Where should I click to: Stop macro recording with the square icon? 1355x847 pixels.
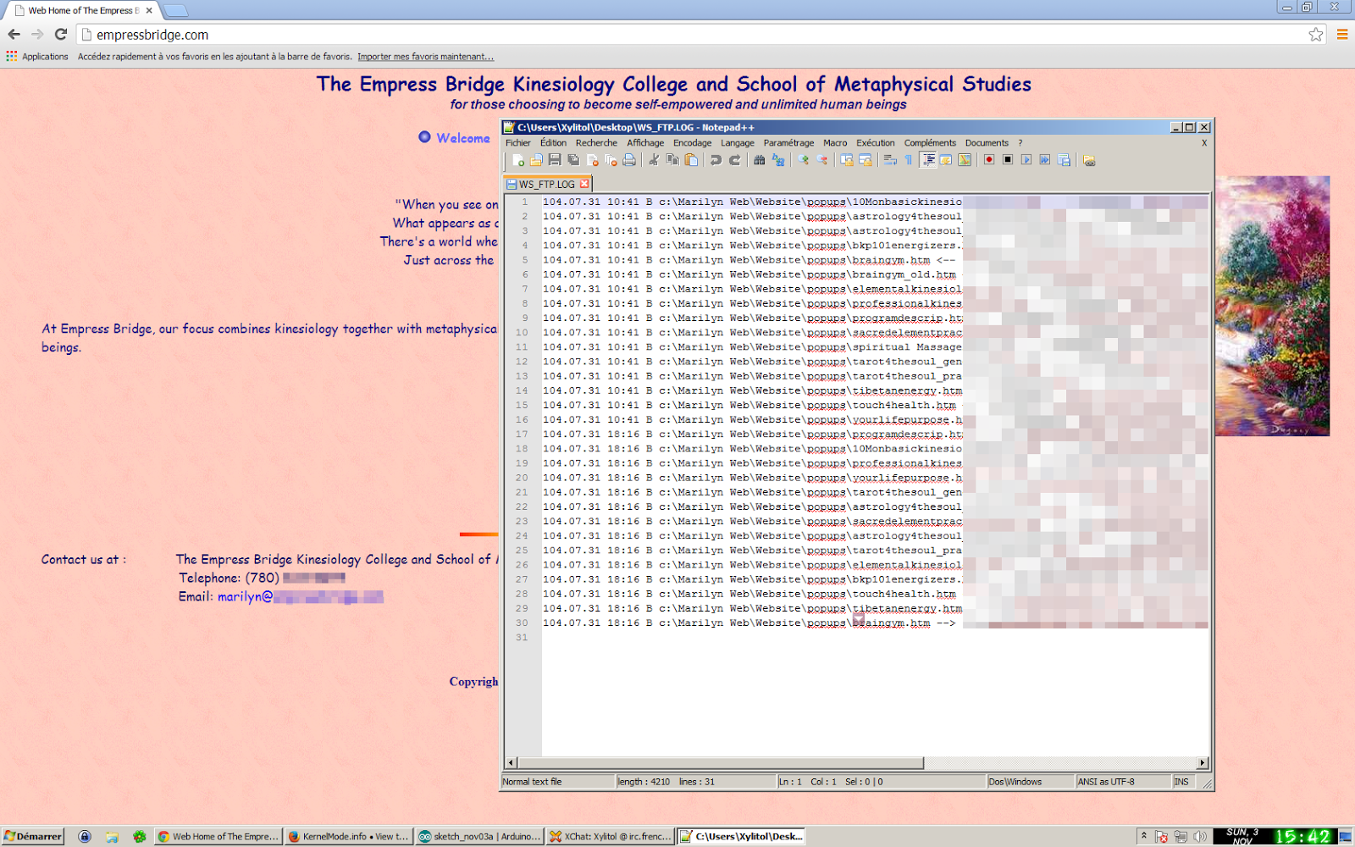coord(1007,160)
